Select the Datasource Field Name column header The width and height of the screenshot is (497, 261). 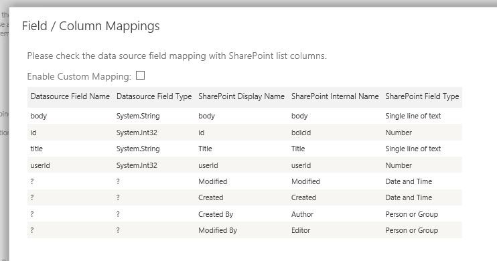click(70, 96)
